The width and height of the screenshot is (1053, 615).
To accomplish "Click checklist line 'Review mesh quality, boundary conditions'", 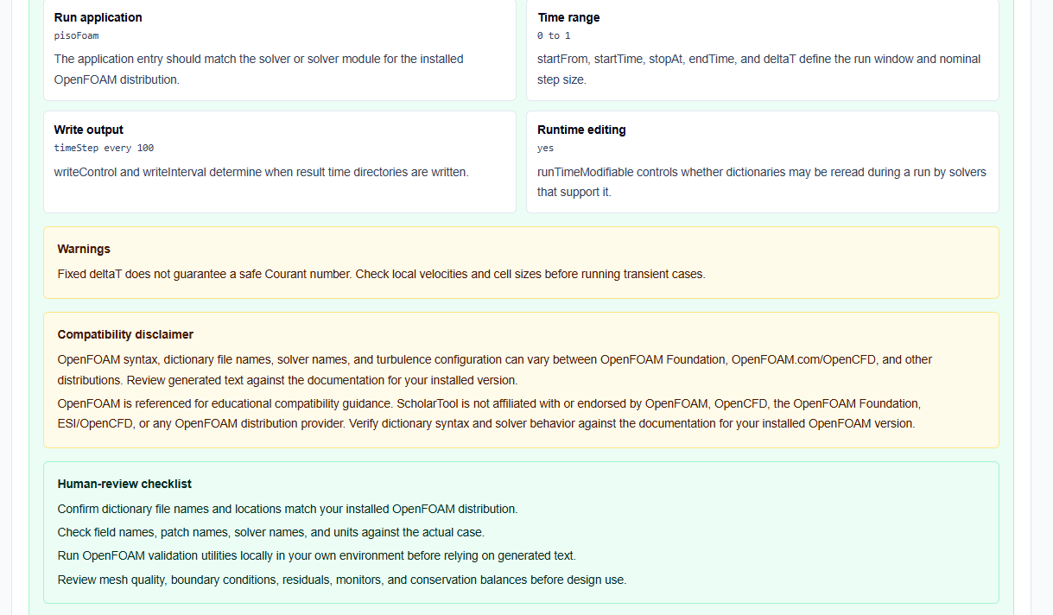I will (x=342, y=580).
